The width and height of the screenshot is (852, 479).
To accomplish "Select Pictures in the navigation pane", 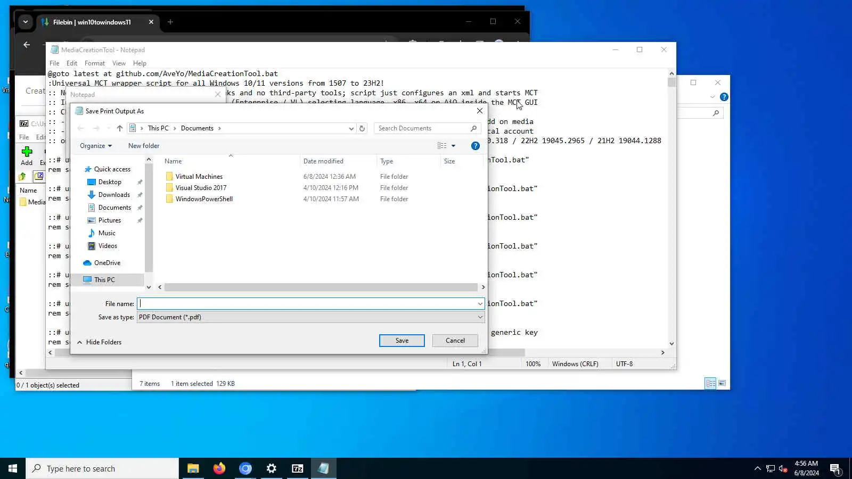I will pyautogui.click(x=110, y=220).
